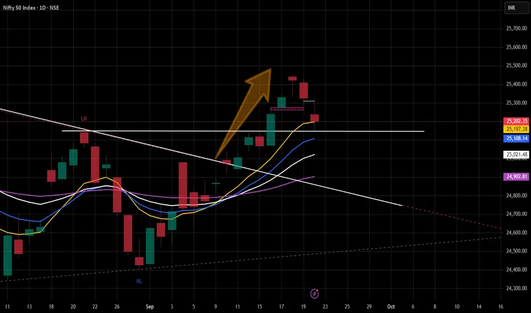Open the INR currency selector
Viewport: 531px width, 313px height.
516,8
